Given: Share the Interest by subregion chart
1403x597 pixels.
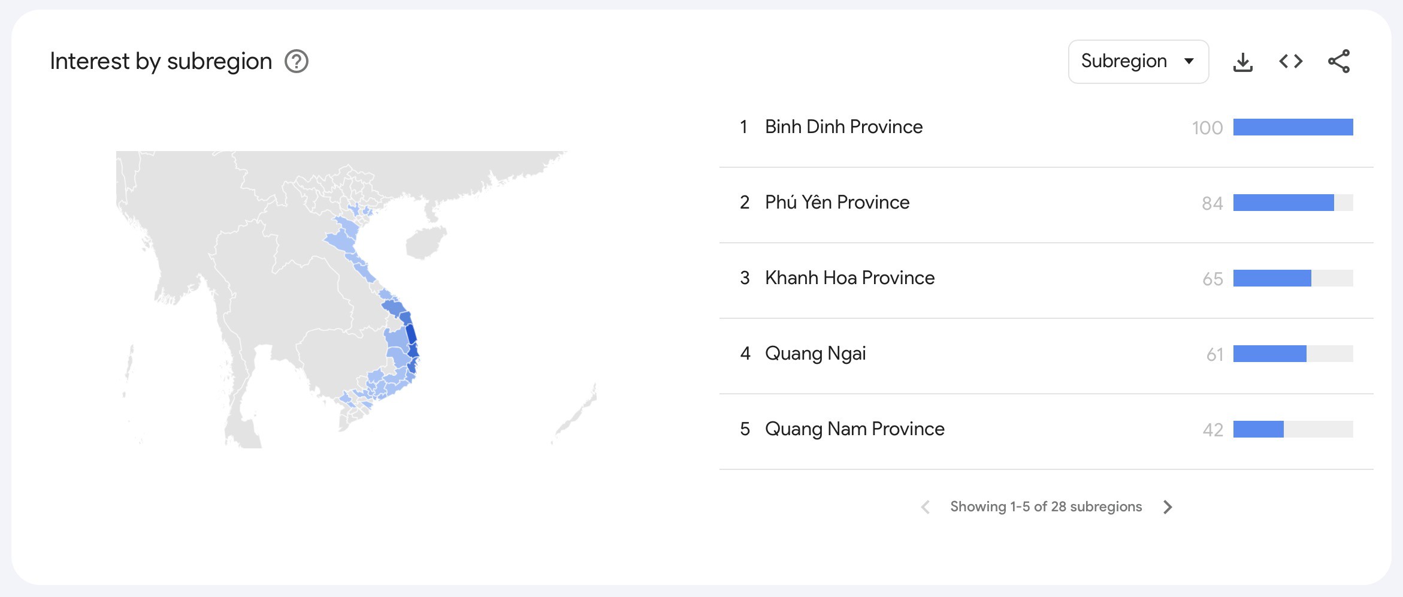Looking at the screenshot, I should (x=1339, y=61).
